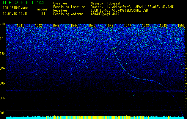The image size is (187, 119).
Task: Click the 1544 time marker
Action: coord(74,26)
